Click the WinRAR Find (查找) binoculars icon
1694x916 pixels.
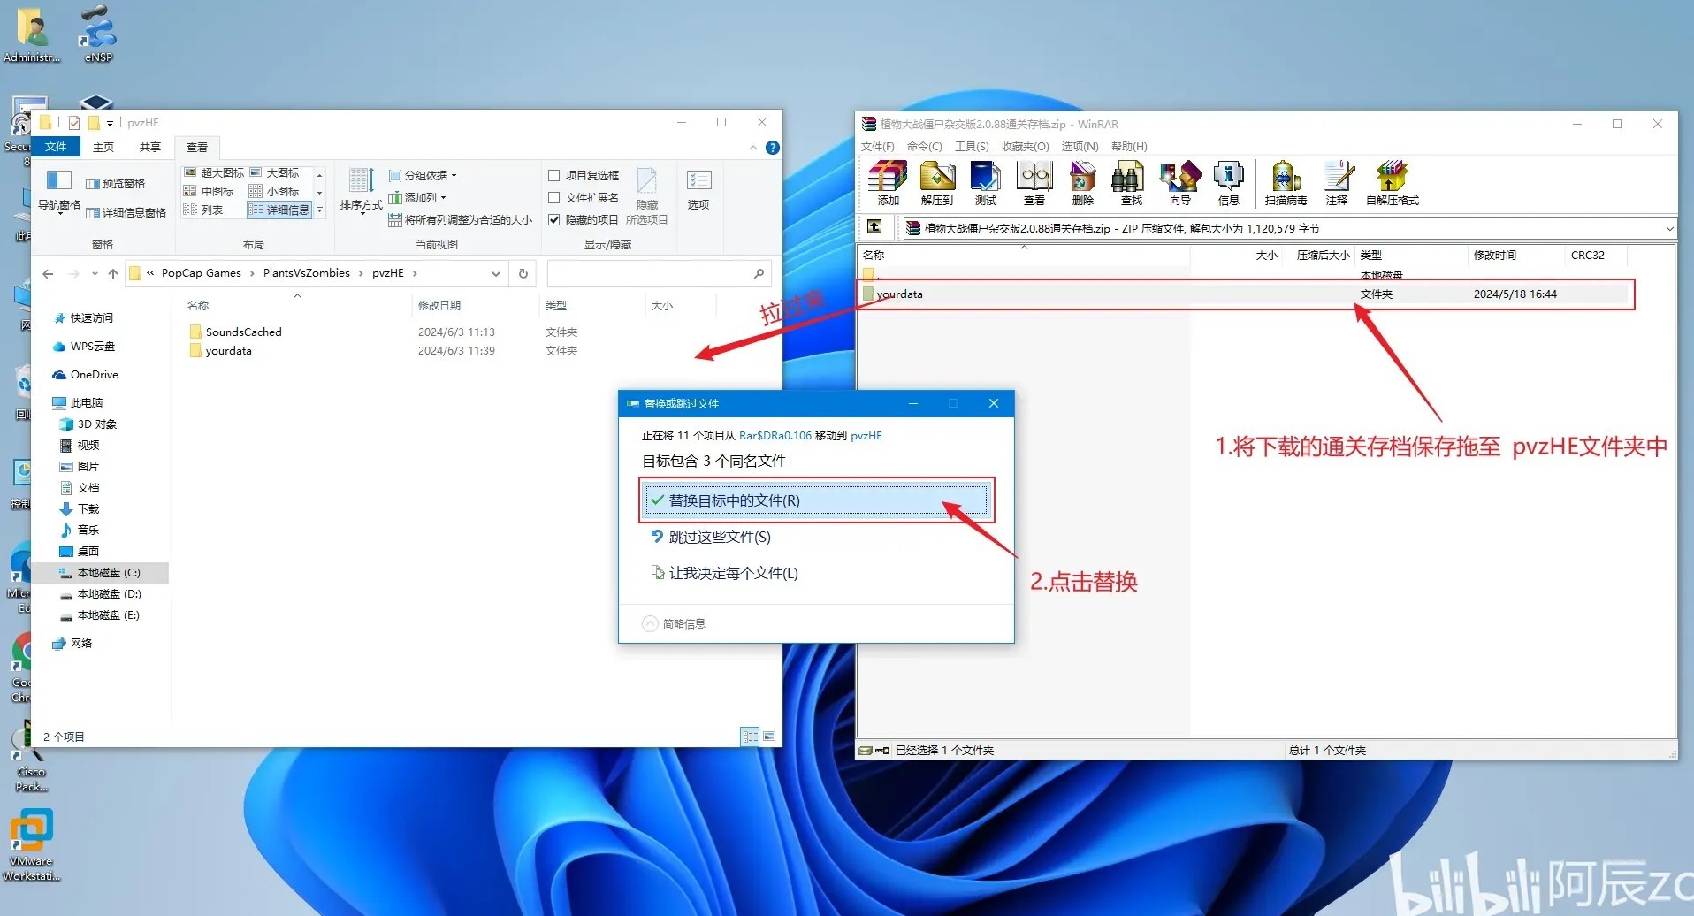pyautogui.click(x=1131, y=183)
